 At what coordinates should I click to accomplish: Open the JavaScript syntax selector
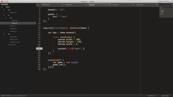tap(165, 96)
